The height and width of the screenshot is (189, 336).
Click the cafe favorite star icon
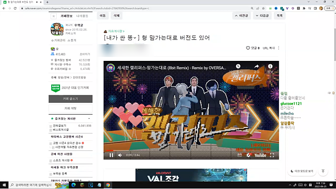54,16
